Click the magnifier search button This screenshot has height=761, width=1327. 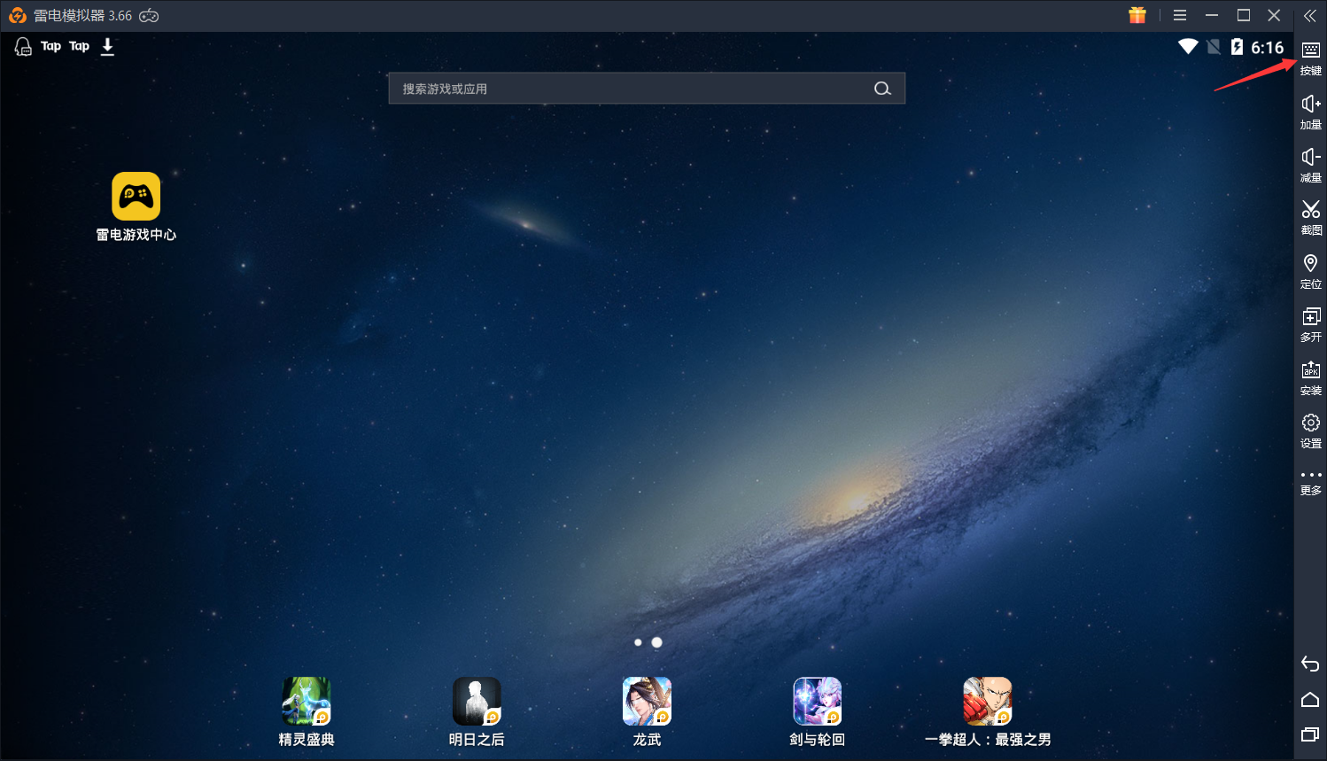pyautogui.click(x=882, y=89)
